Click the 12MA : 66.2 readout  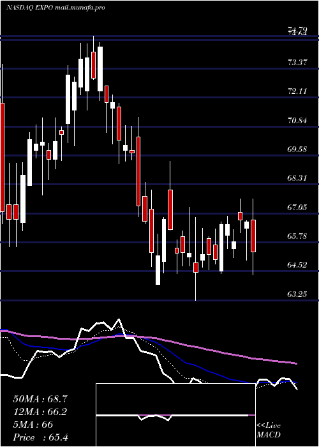(x=40, y=412)
